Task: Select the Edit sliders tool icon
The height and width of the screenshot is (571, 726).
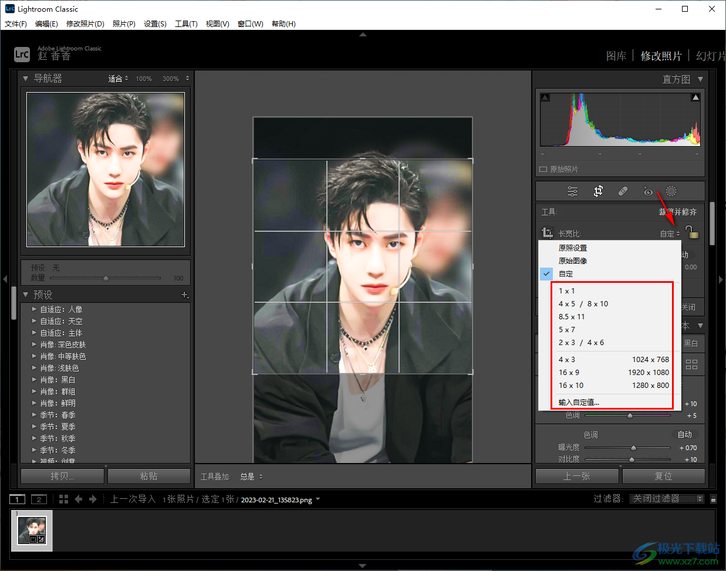Action: tap(572, 191)
